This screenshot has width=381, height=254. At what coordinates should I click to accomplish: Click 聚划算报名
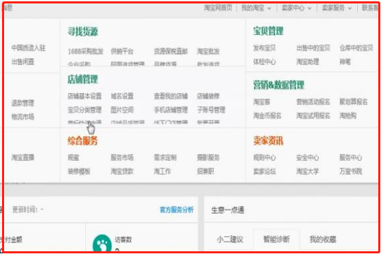(354, 102)
